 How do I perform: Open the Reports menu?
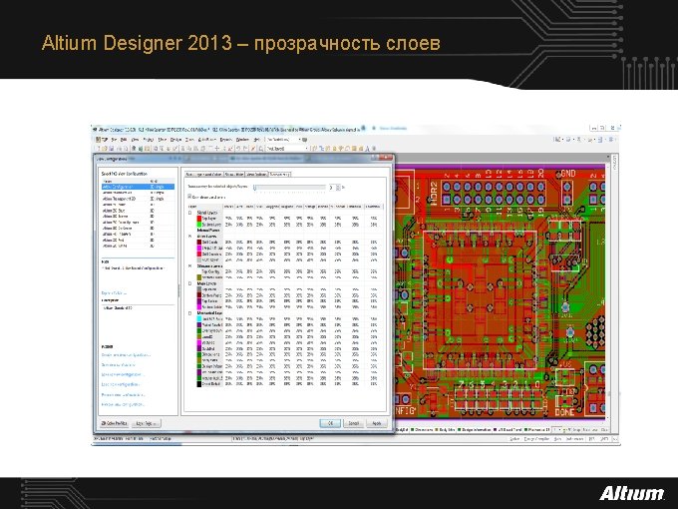225,140
